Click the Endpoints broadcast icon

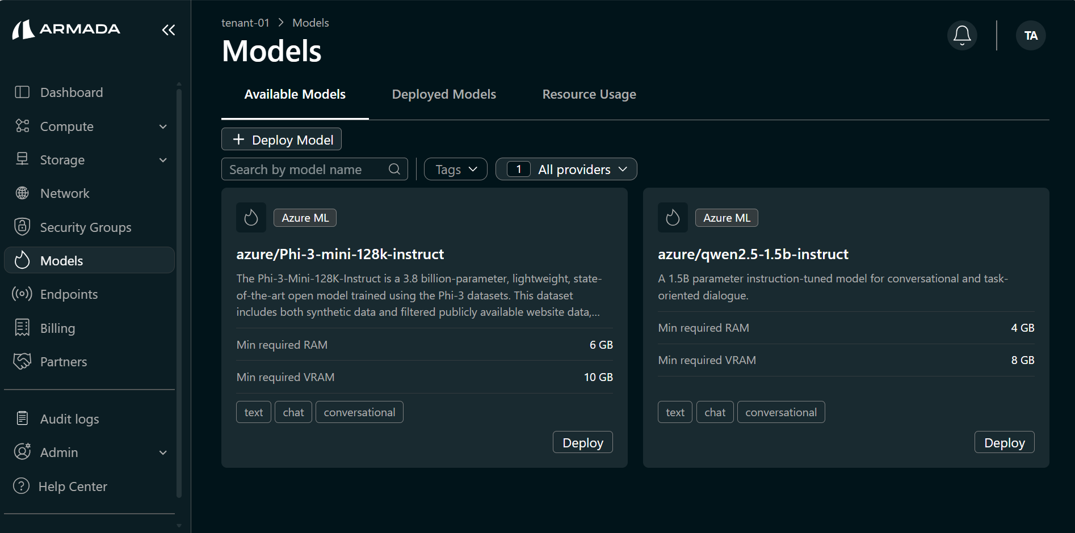tap(22, 294)
